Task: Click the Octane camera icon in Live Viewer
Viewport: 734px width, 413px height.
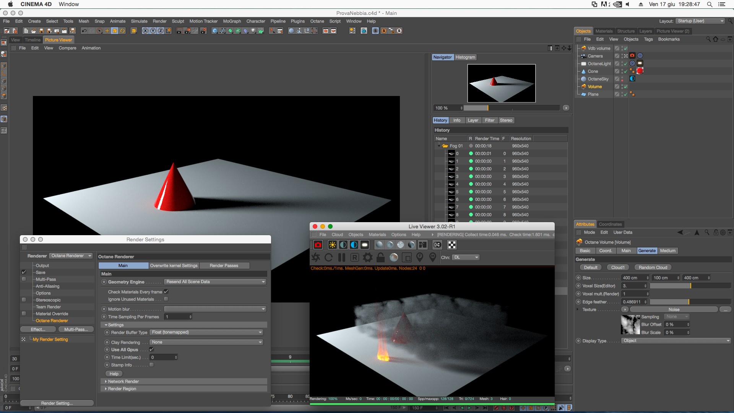Action: [318, 245]
